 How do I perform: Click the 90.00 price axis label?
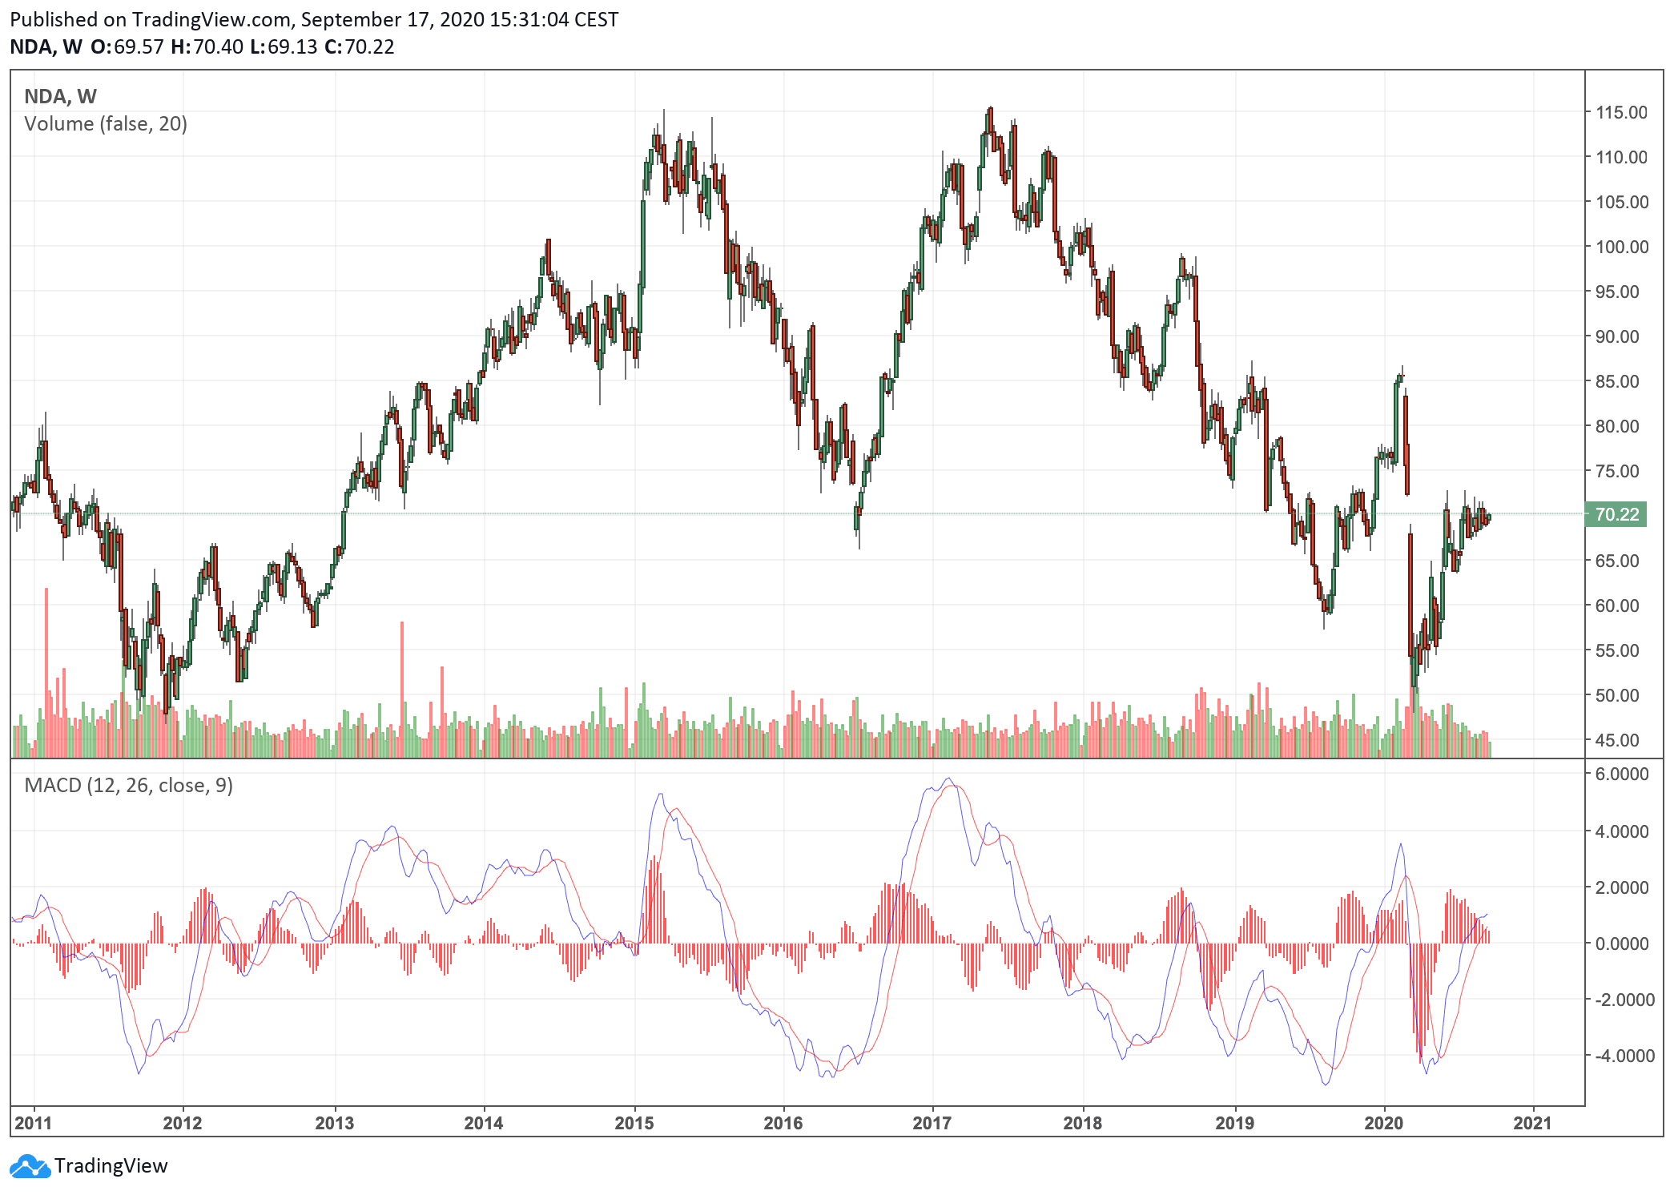pyautogui.click(x=1617, y=336)
